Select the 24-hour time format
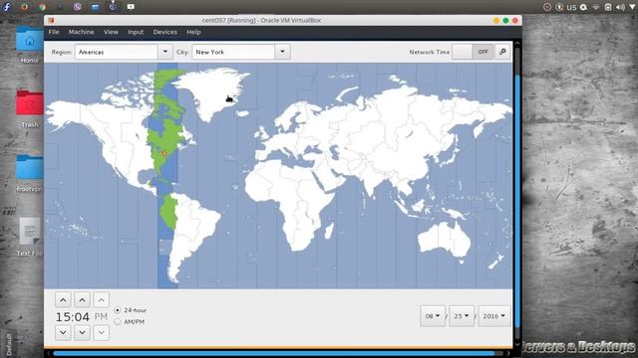Image resolution: width=638 pixels, height=358 pixels. point(131,310)
